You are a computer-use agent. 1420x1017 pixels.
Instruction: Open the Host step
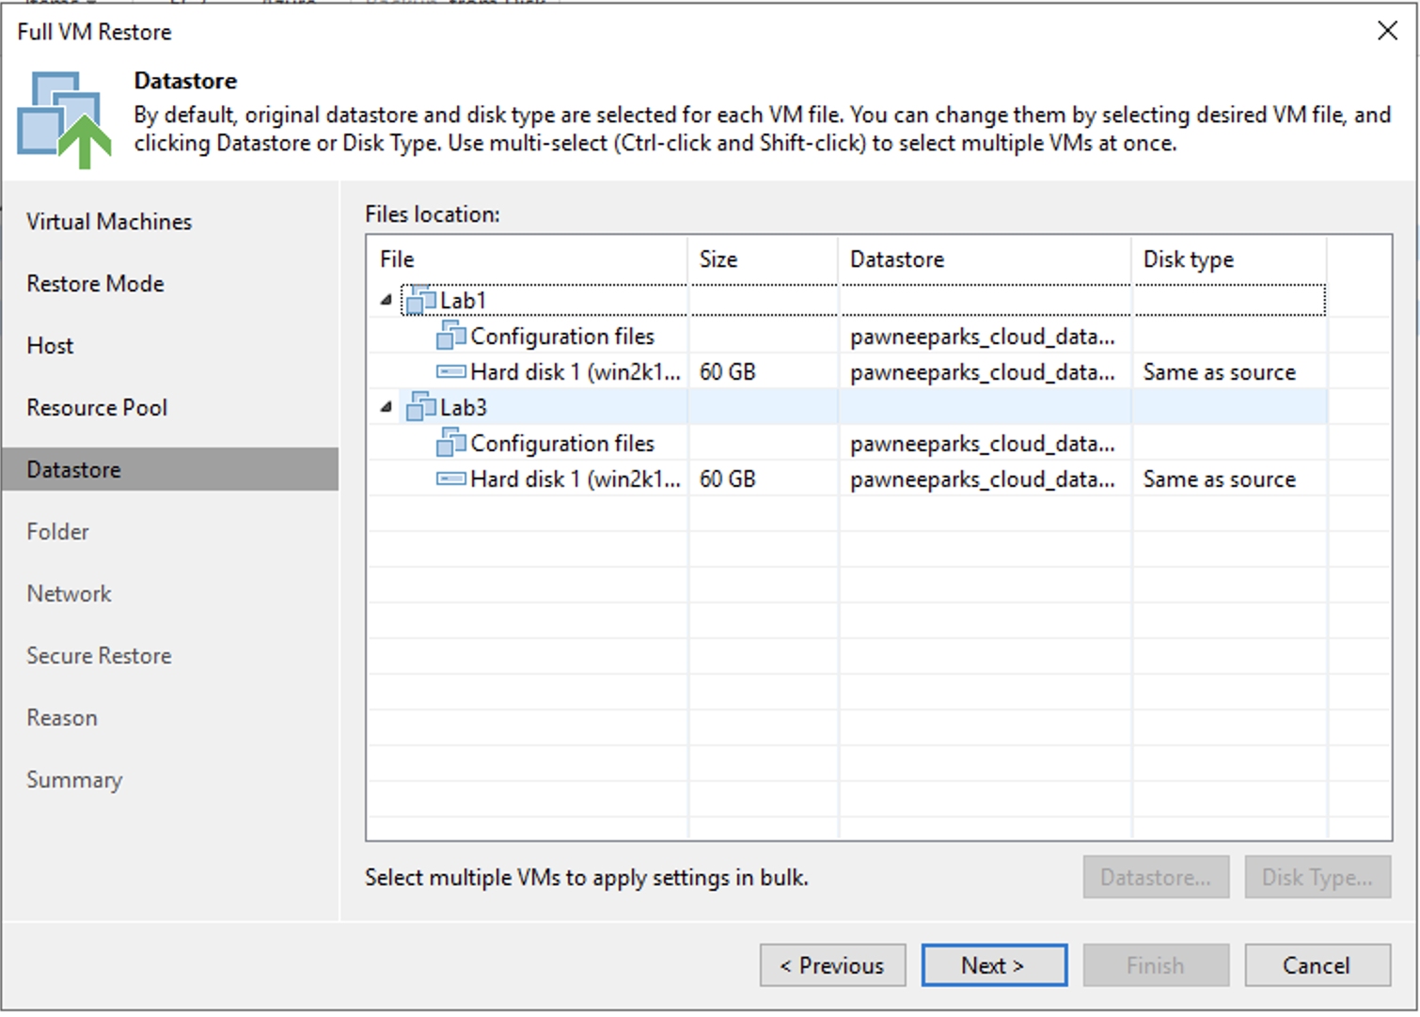(50, 346)
